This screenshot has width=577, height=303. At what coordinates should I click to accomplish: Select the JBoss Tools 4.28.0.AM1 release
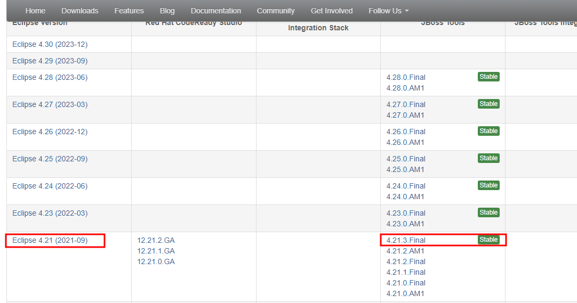405,88
